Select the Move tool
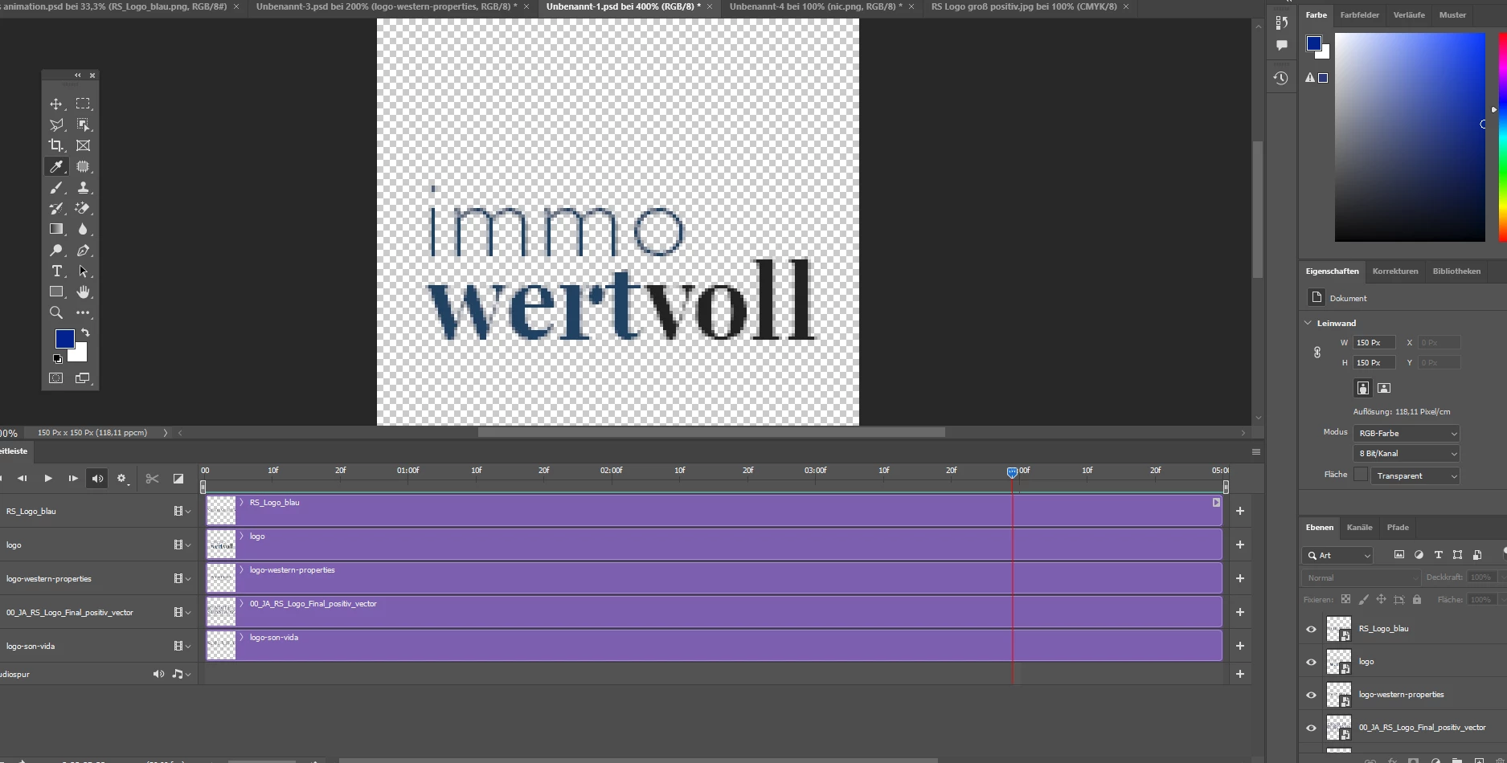Image resolution: width=1507 pixels, height=763 pixels. (56, 104)
